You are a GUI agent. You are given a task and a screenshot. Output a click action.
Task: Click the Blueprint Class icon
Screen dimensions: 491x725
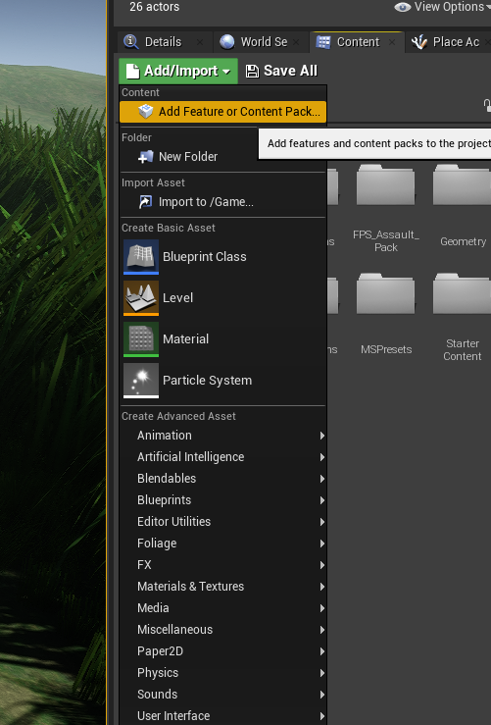(141, 257)
